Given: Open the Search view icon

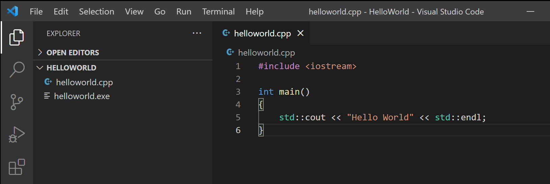Looking at the screenshot, I should [17, 69].
